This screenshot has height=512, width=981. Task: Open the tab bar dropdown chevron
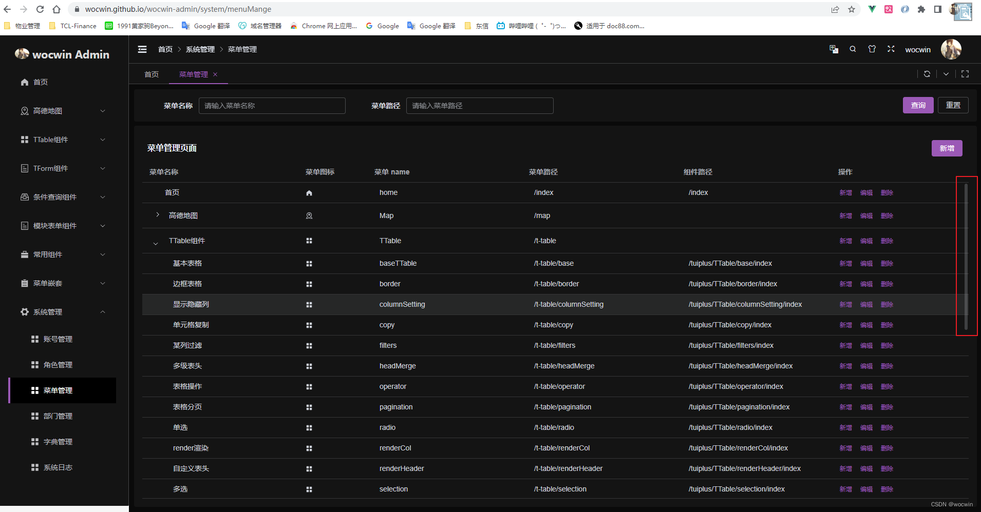tap(946, 74)
